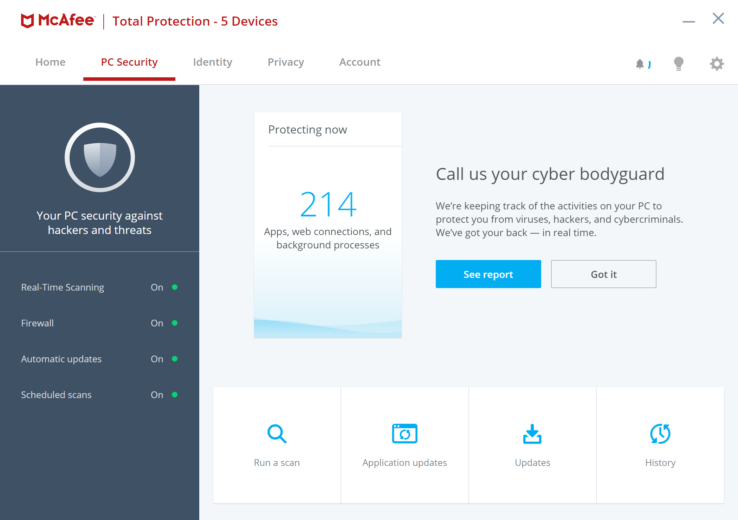The height and width of the screenshot is (520, 738).
Task: Click the McAfee logo
Action: pyautogui.click(x=58, y=21)
